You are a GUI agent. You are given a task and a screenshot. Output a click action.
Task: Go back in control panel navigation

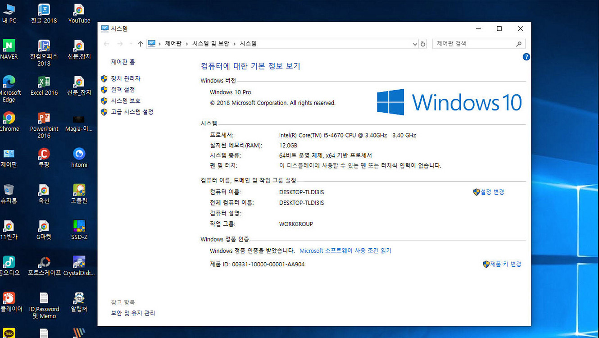coord(106,44)
